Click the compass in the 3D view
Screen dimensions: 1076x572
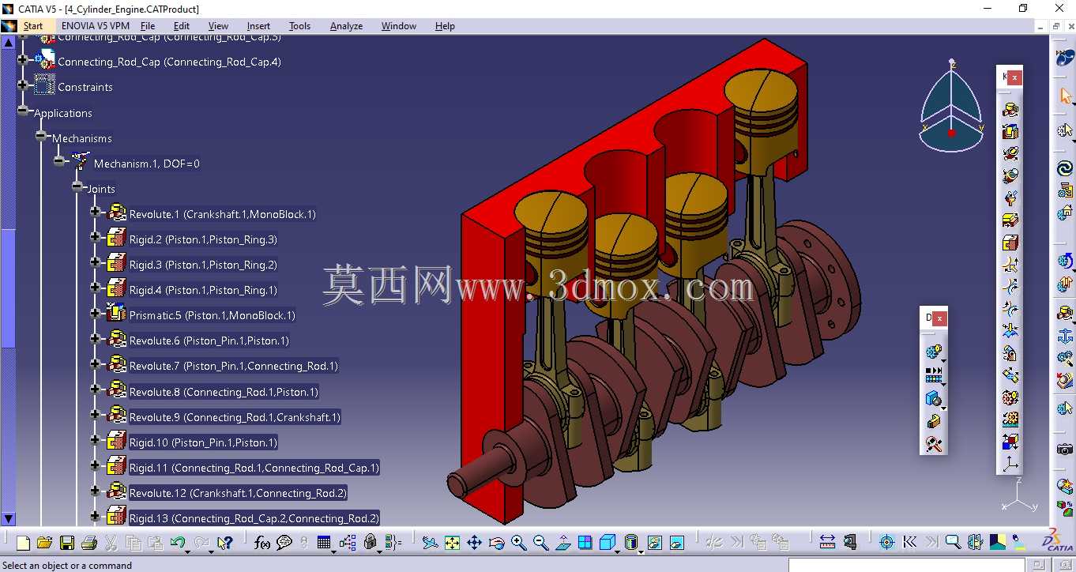[952, 107]
